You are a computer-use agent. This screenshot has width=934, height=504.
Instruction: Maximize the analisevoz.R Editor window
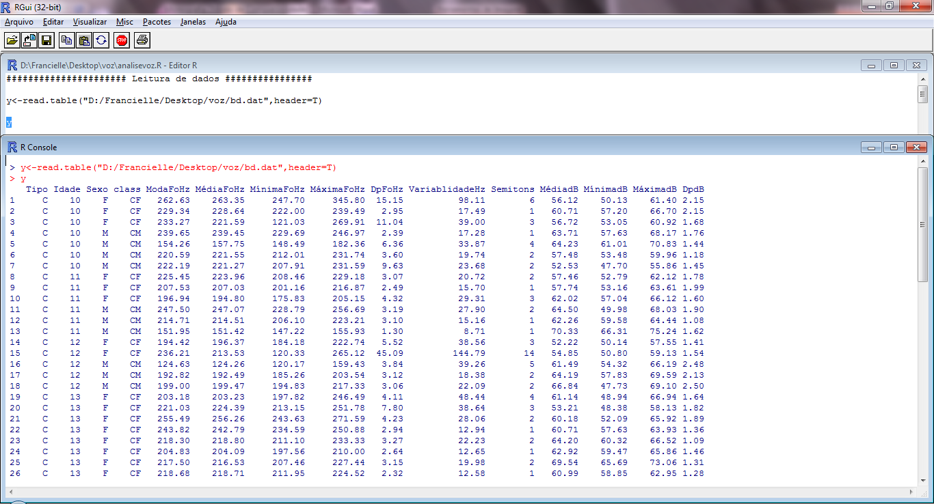coord(894,66)
